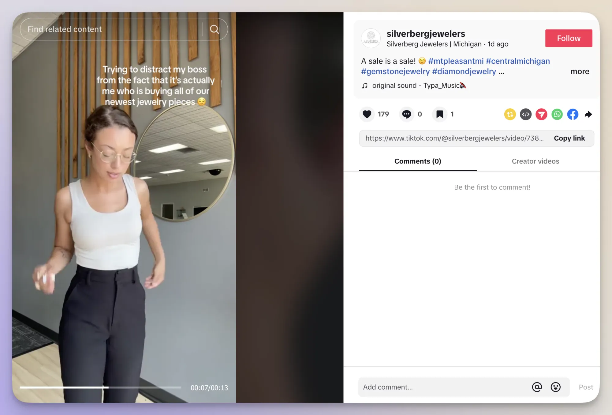Click the comment bubble icon
The height and width of the screenshot is (415, 612).
click(406, 114)
